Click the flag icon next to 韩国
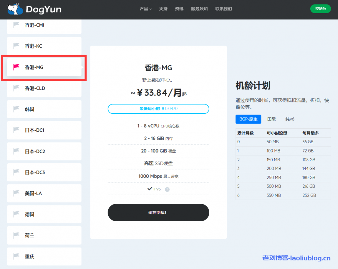Screen dimensions: 338x269 (x=16, y=109)
